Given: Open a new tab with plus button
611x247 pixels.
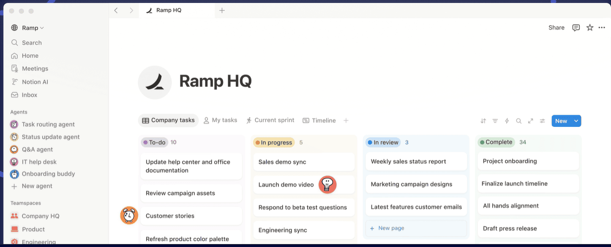Looking at the screenshot, I should (x=222, y=11).
